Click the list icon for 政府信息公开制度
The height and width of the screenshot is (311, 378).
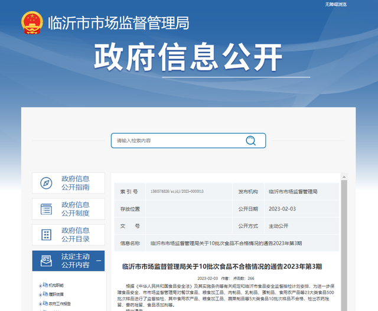(46, 209)
